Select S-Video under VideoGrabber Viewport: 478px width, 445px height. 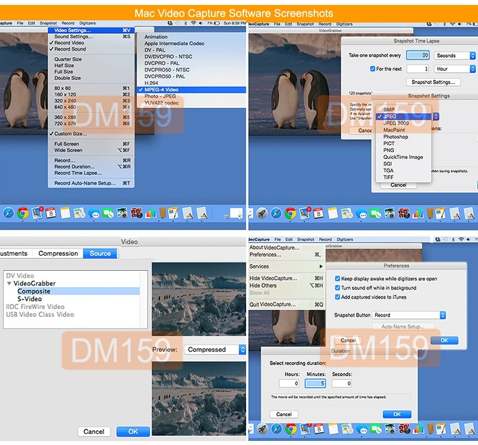pos(30,299)
